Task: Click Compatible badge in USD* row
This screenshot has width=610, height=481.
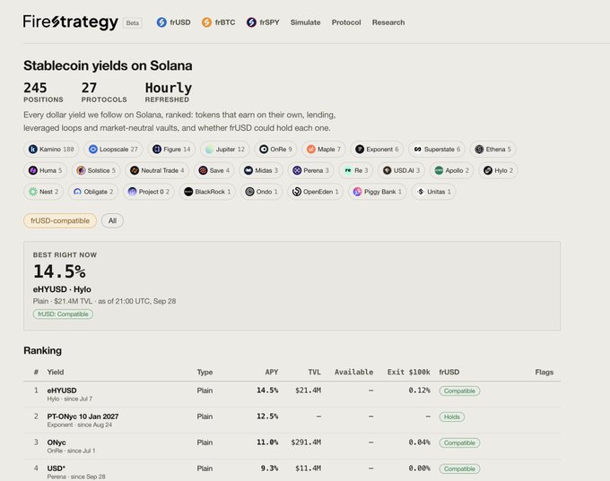Action: [x=459, y=469]
